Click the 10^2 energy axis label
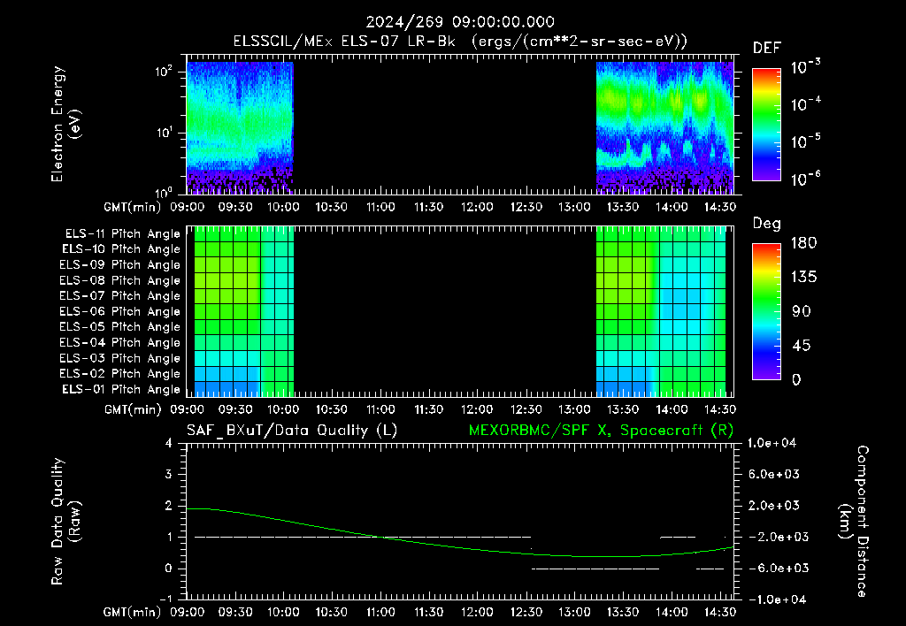906x626 pixels. point(164,72)
